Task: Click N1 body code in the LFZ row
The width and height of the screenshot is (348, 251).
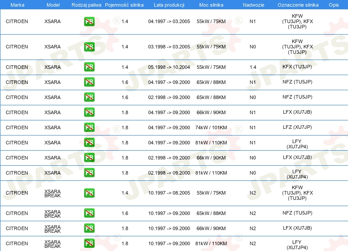Action: tap(253, 127)
